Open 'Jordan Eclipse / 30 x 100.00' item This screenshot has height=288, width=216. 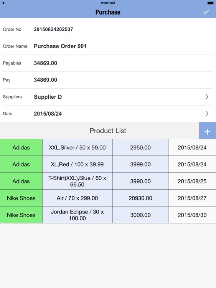tap(77, 215)
